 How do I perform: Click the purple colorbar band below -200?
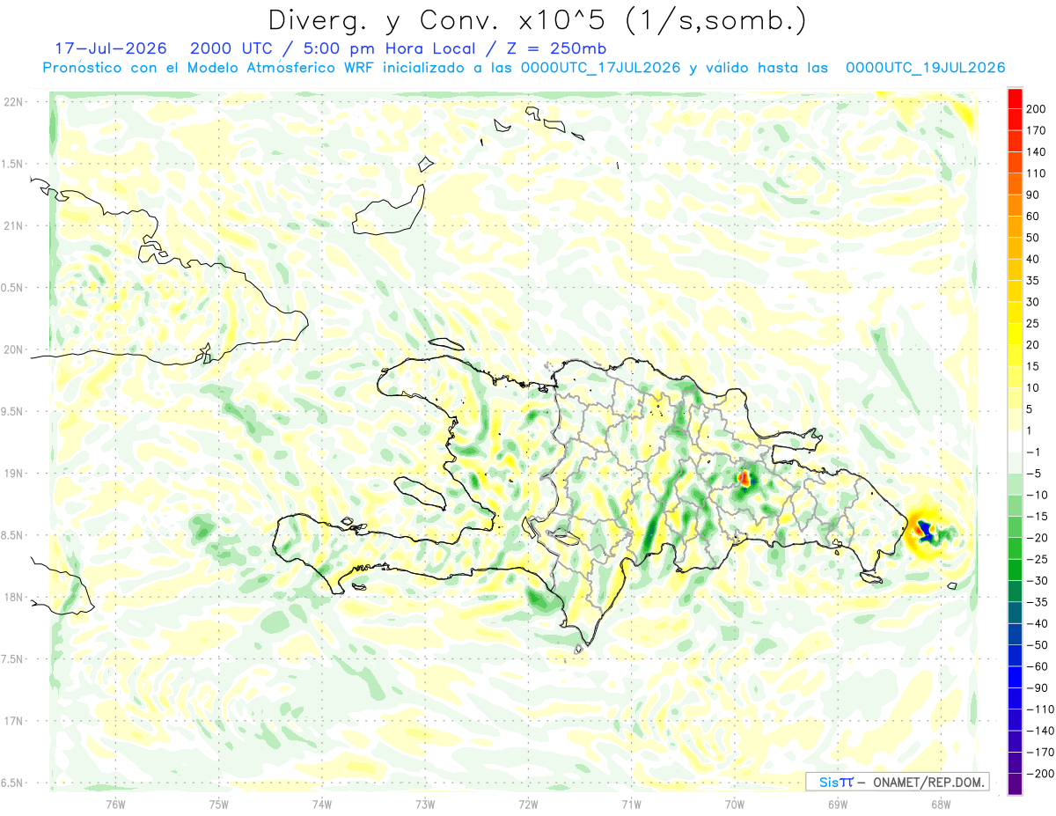point(1015,784)
